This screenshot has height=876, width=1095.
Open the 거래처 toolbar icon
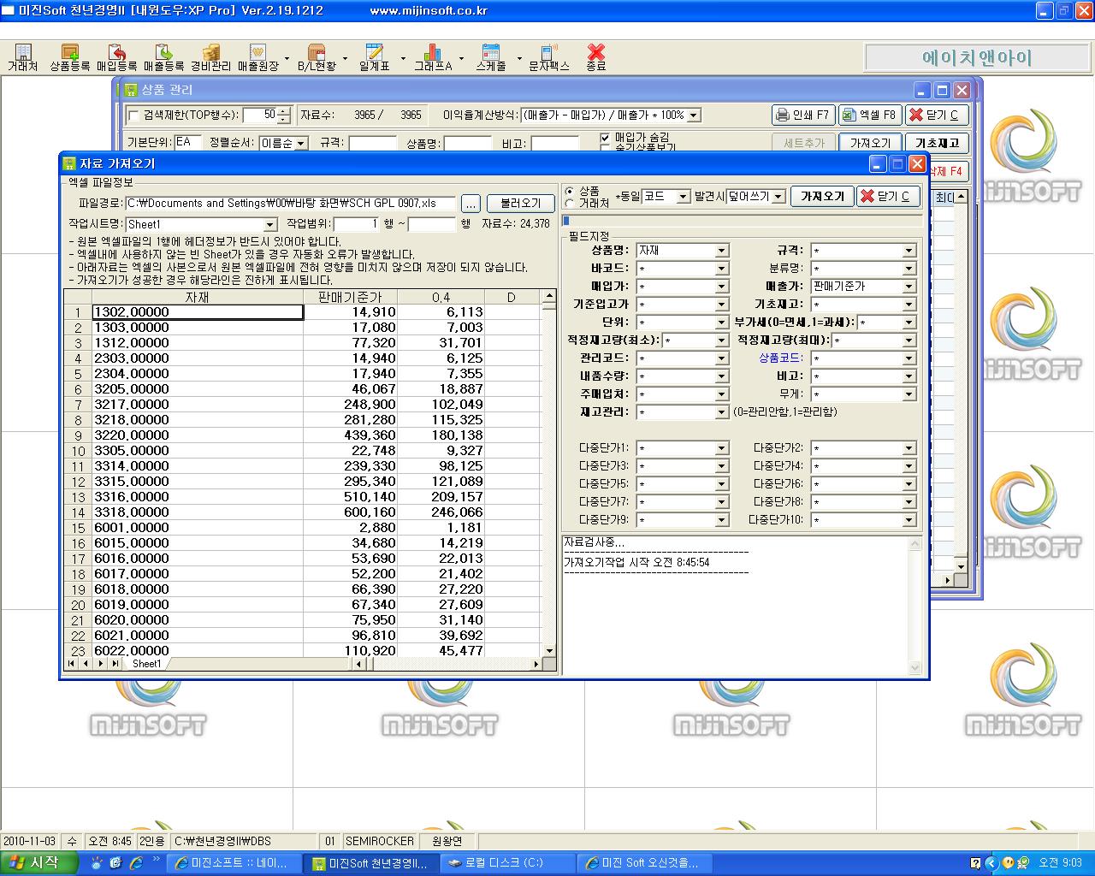coord(23,58)
